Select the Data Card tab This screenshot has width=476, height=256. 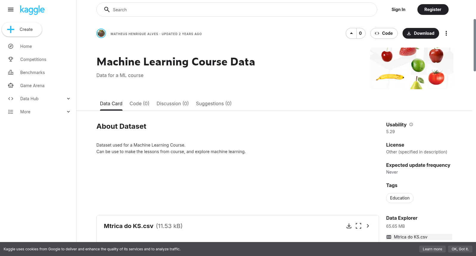pyautogui.click(x=111, y=103)
